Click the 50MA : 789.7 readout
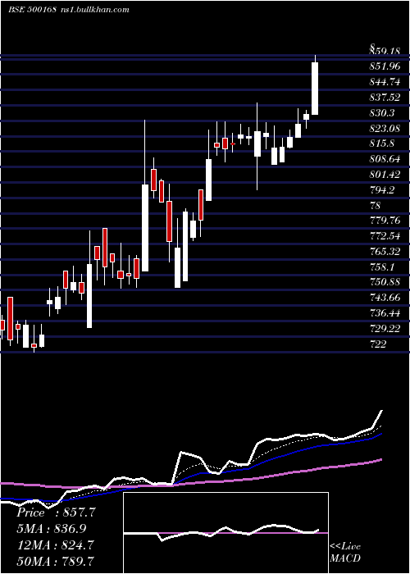The width and height of the screenshot is (410, 574). [55, 561]
